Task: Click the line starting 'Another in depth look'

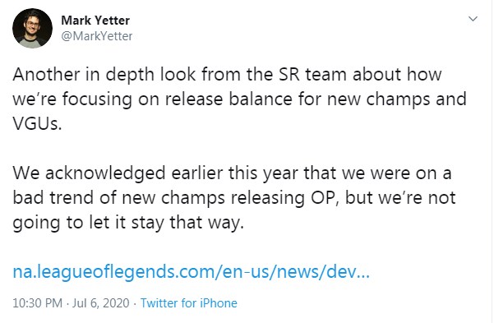Action: point(227,75)
